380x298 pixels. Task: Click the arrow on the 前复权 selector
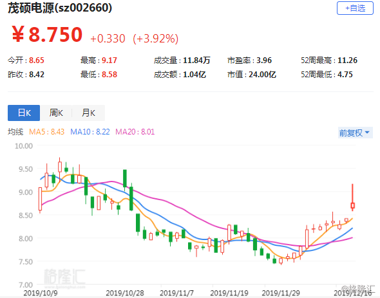point(367,133)
